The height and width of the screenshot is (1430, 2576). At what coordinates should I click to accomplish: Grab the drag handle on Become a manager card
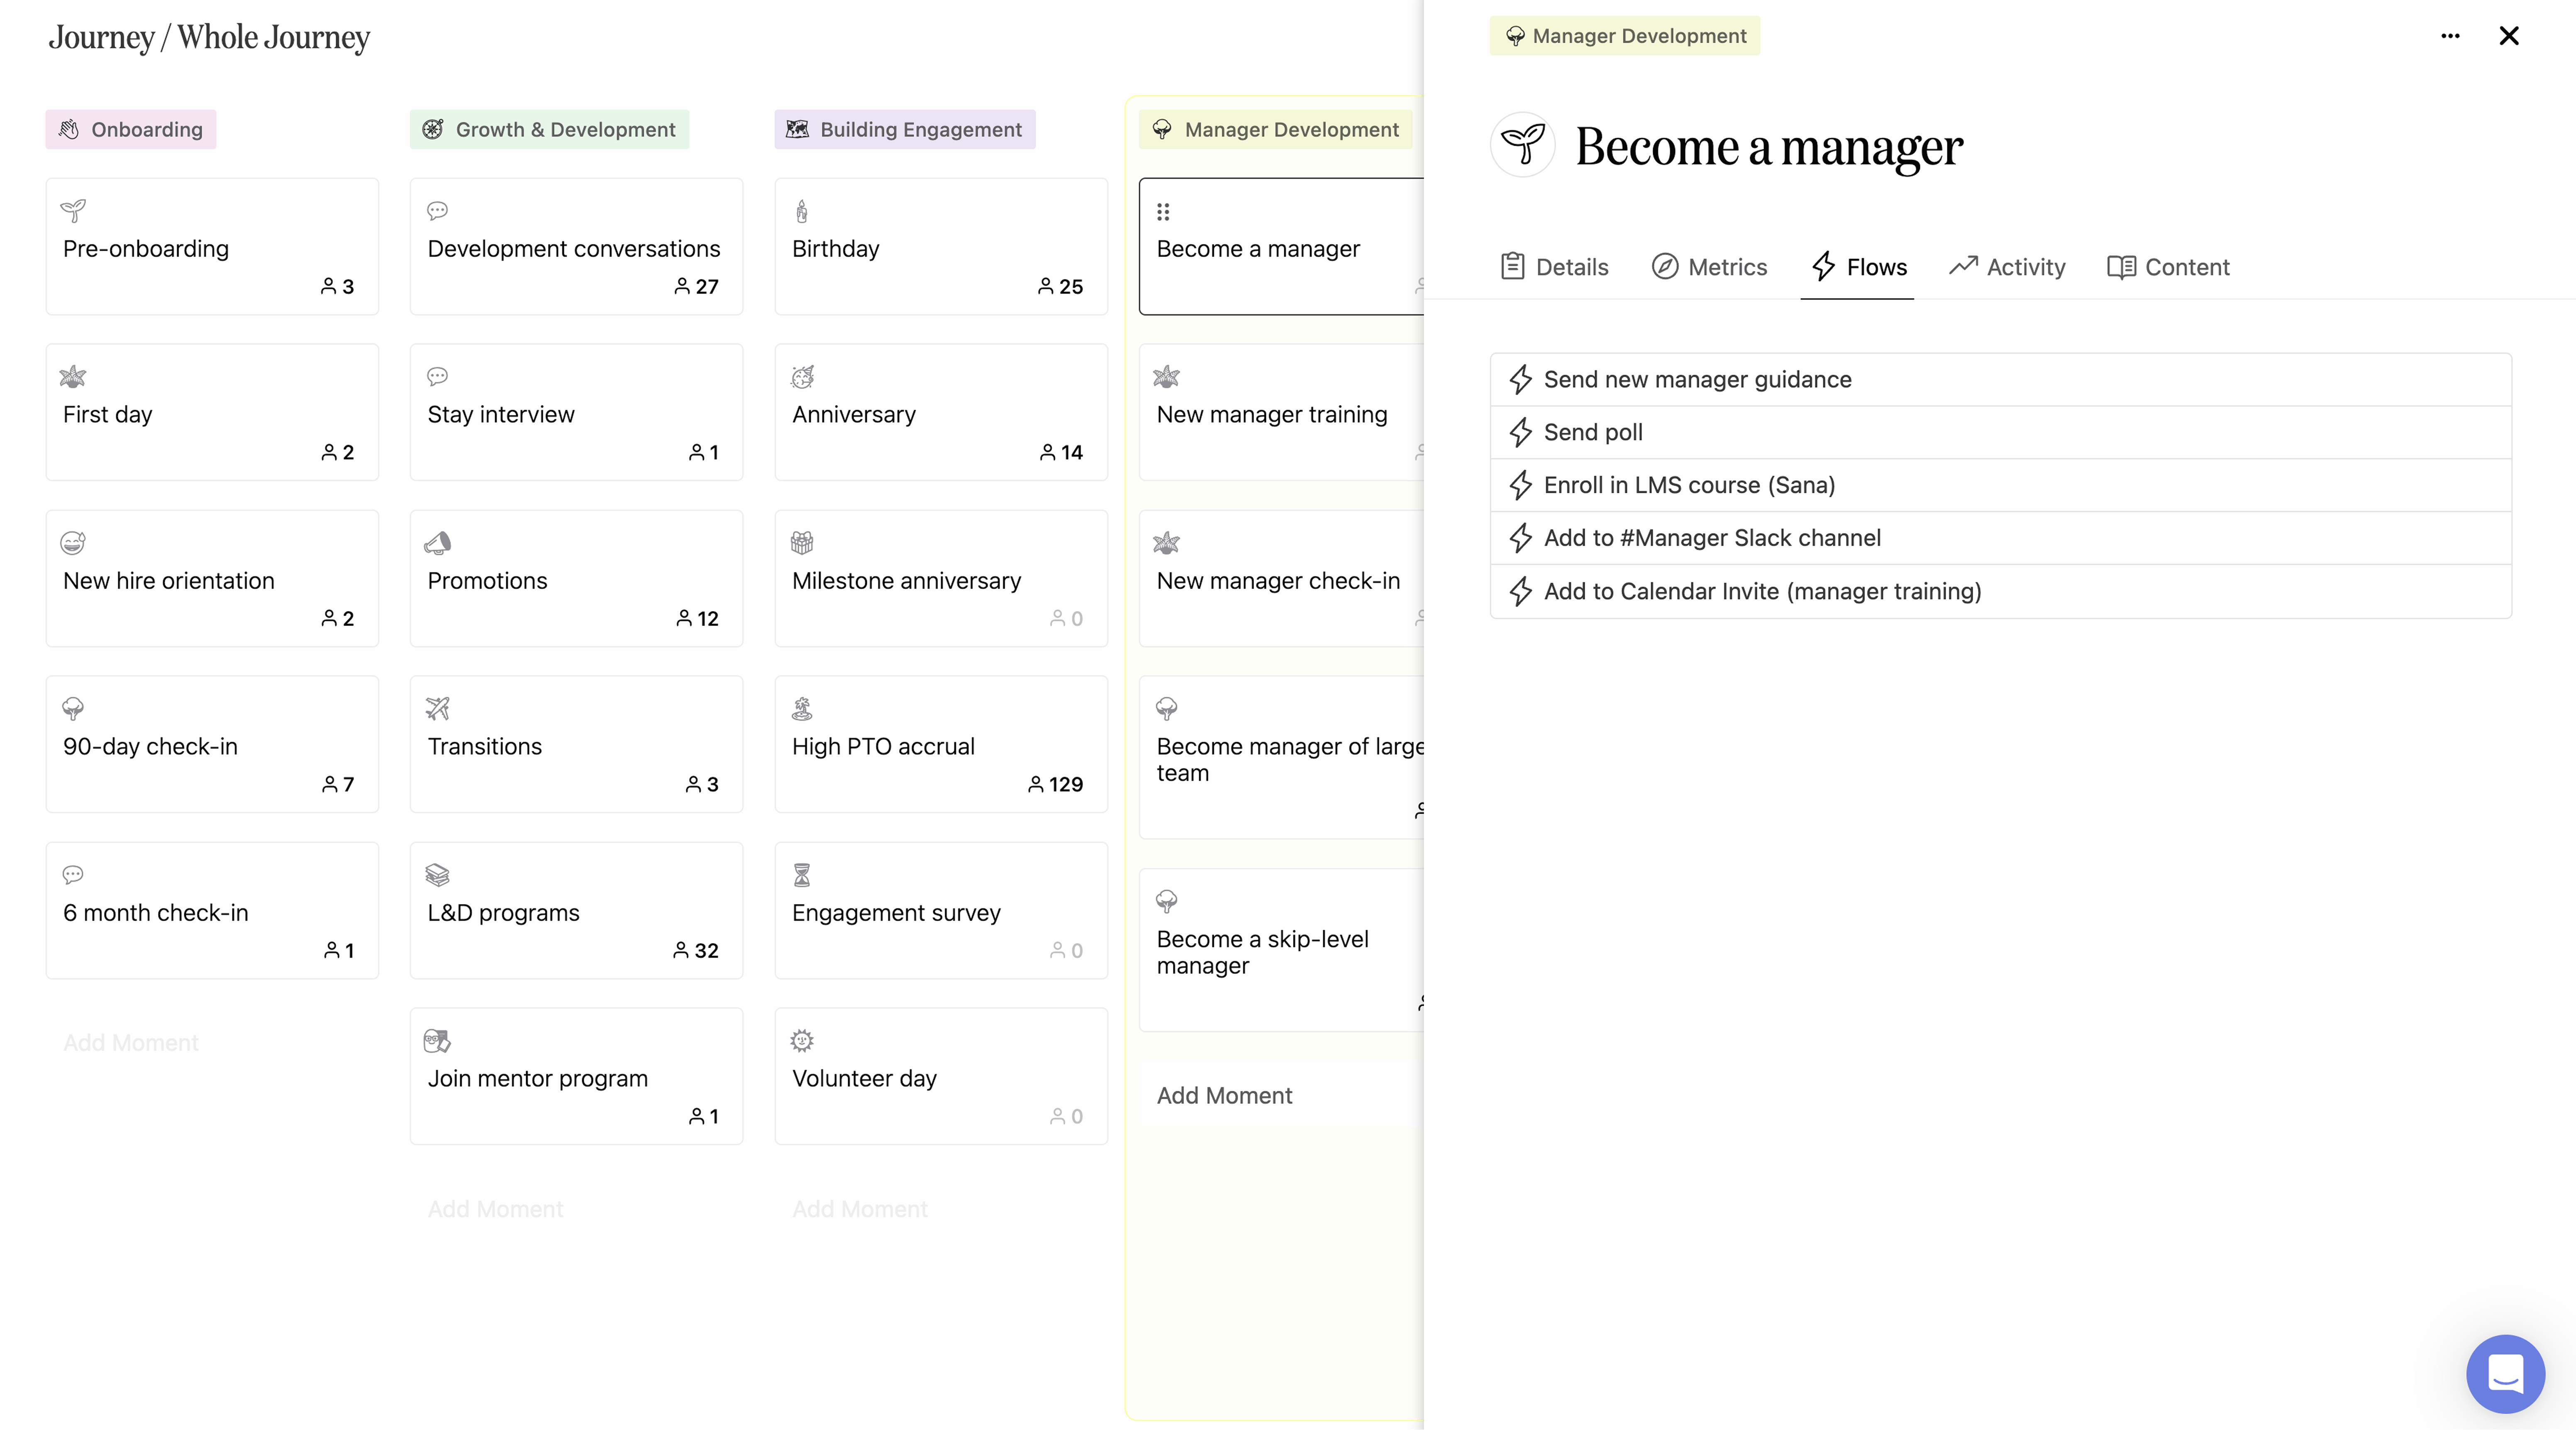click(1163, 211)
